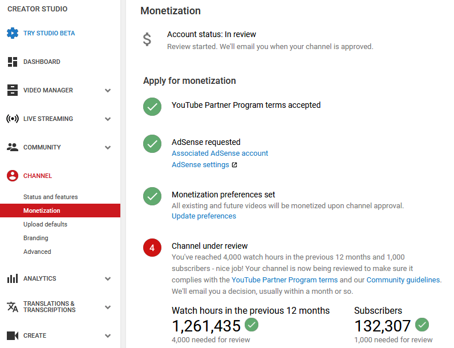Open Status and features under Channel
Screen dimensions: 454x348
click(51, 197)
